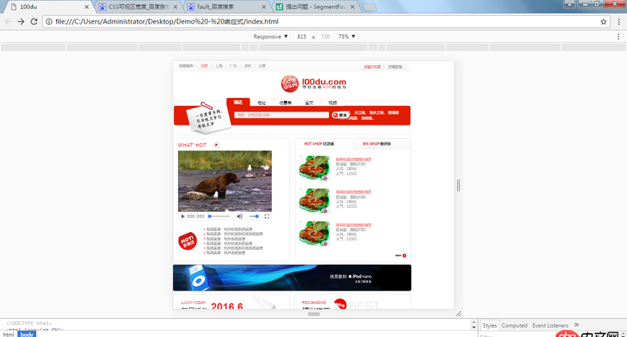Bookmark this page with the star icon
The image size is (627, 337).
[x=603, y=22]
